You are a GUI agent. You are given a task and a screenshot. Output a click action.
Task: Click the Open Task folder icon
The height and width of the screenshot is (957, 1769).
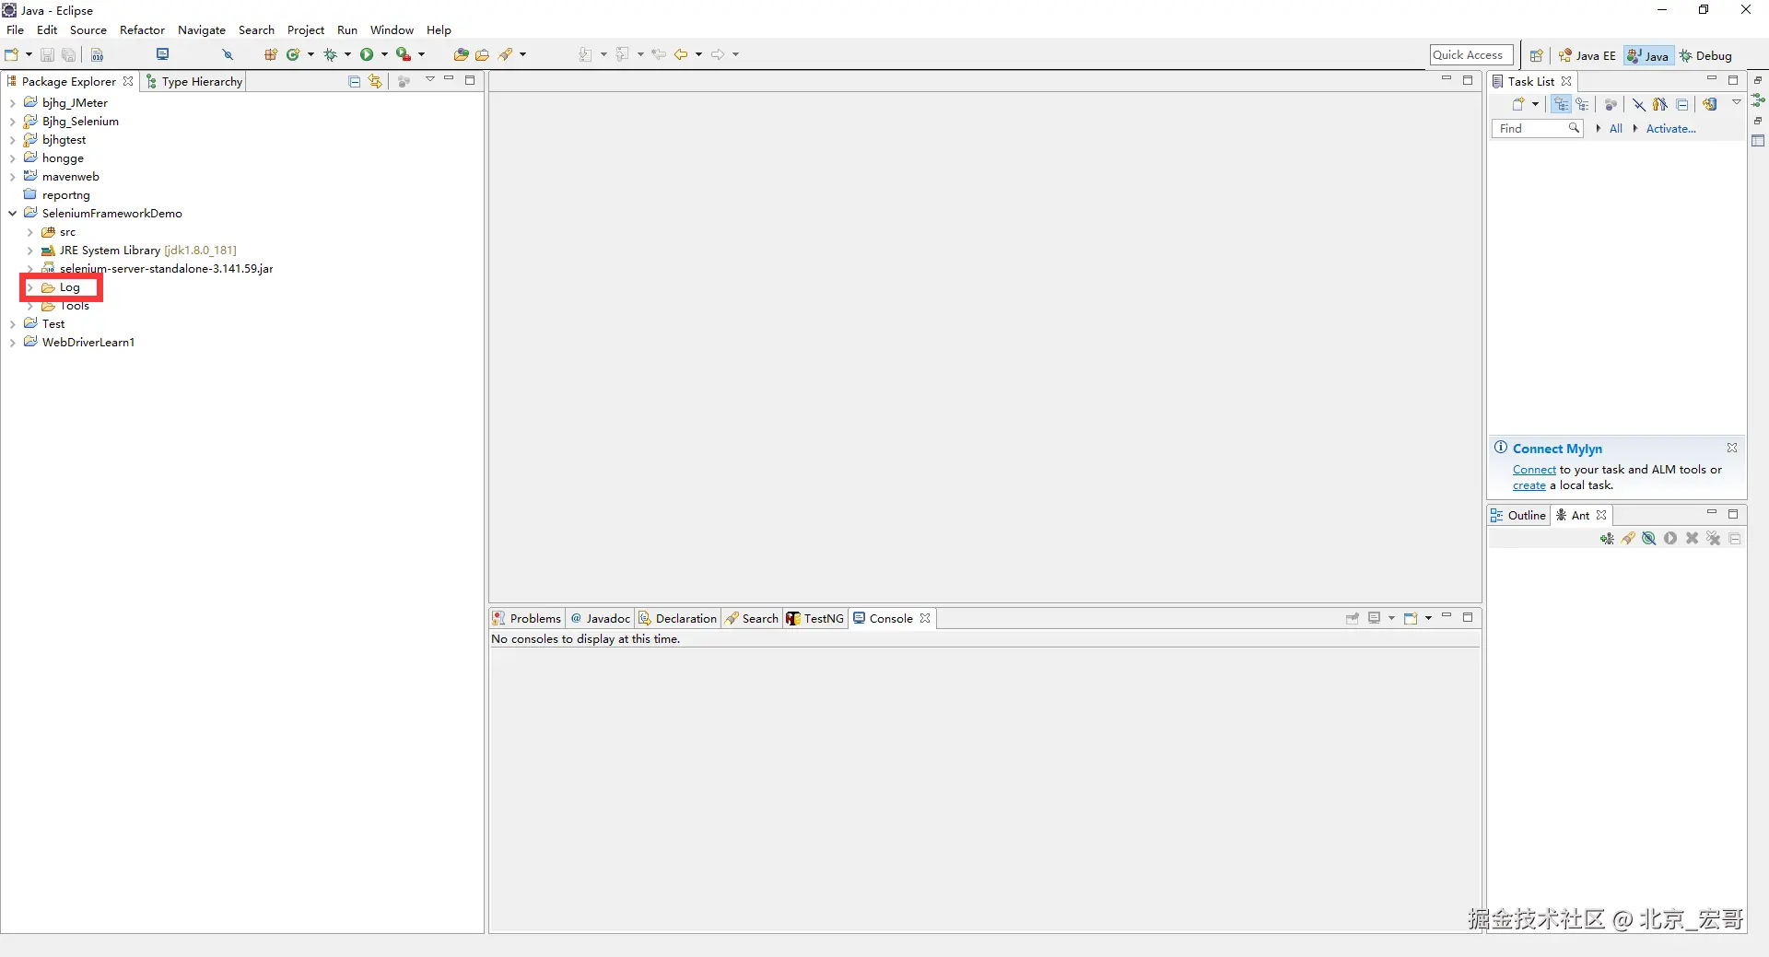[482, 54]
